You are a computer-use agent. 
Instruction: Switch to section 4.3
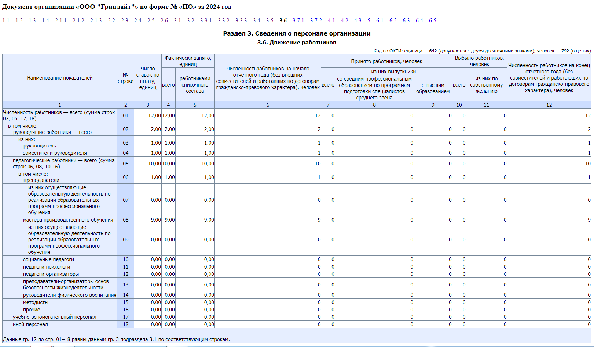coord(358,21)
